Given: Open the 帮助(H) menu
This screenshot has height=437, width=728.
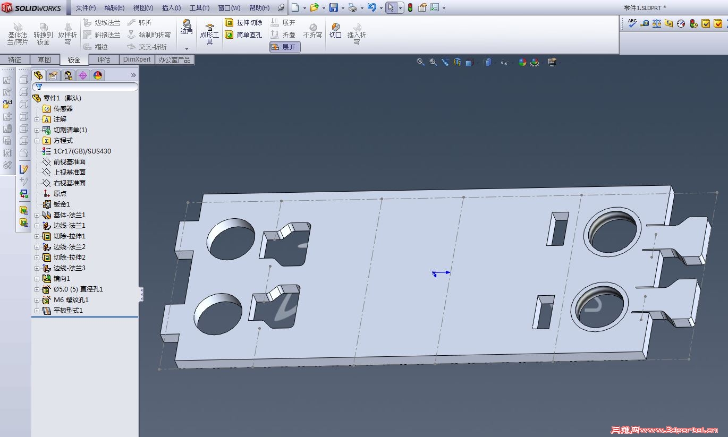Looking at the screenshot, I should point(259,8).
